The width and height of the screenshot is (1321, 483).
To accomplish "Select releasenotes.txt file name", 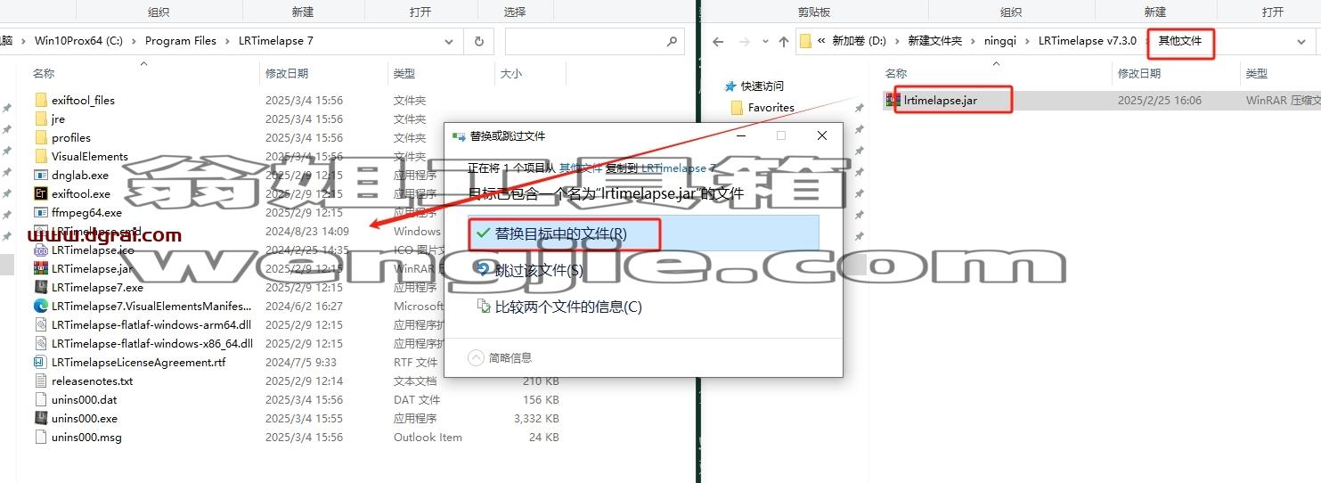I will coord(92,381).
